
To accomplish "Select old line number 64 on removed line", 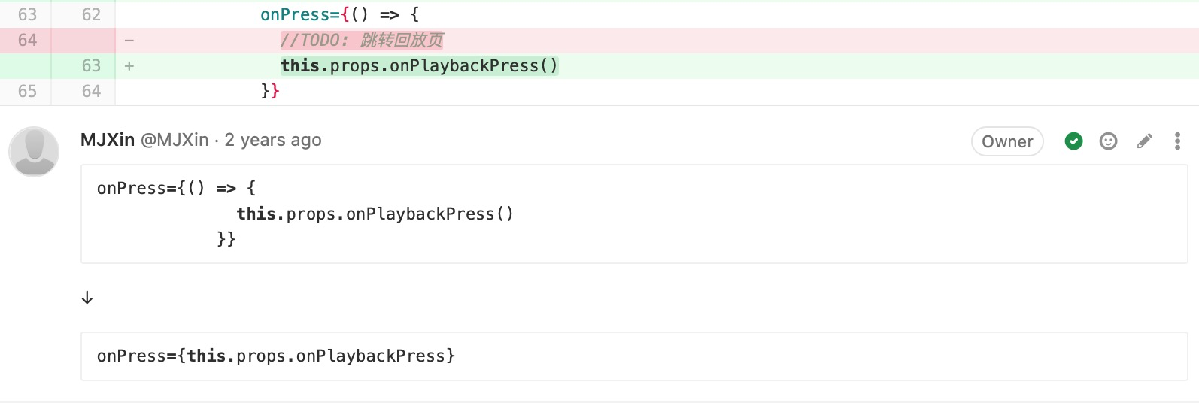I will pyautogui.click(x=27, y=41).
